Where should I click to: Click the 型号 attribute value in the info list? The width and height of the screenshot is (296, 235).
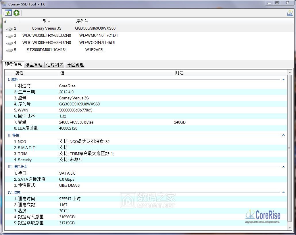coord(74,98)
